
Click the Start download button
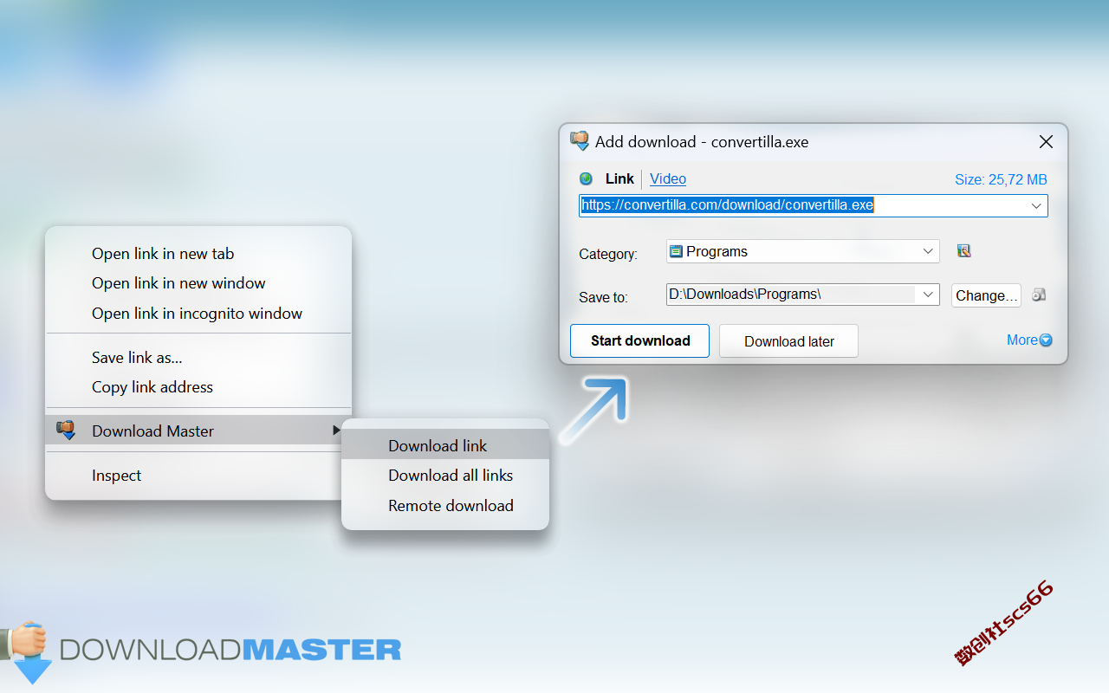(640, 340)
